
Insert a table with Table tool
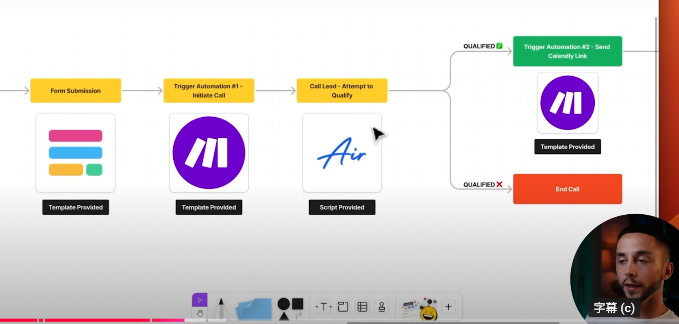pyautogui.click(x=362, y=307)
